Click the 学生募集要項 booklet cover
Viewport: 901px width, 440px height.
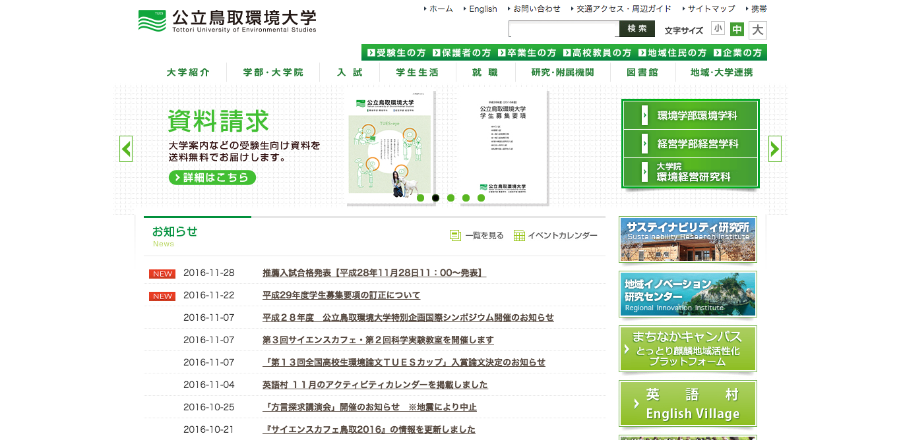[503, 147]
